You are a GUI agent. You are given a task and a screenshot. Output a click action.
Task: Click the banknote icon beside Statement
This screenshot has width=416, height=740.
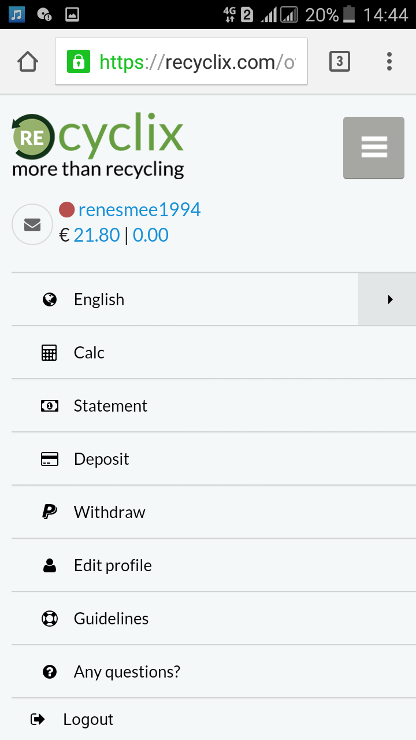point(50,406)
